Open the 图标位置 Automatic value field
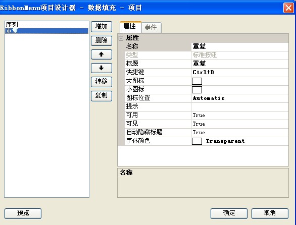Screen dimensions: 296x225 (x=240, y=98)
